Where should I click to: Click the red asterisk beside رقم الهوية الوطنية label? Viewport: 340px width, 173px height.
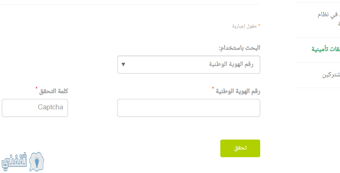coord(213,88)
